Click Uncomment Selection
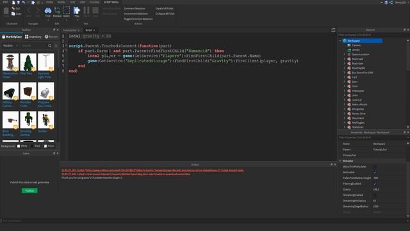The width and height of the screenshot is (410, 231). pyautogui.click(x=136, y=13)
